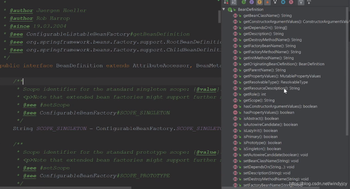The height and width of the screenshot is (189, 350).
Task: Click ConfigurableBeanFactory#SCOPE_PROTOTYPE javadoc reference
Action: pyautogui.click(x=105, y=176)
